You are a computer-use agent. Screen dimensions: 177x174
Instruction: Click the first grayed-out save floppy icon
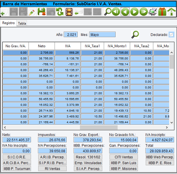coord(14,12)
